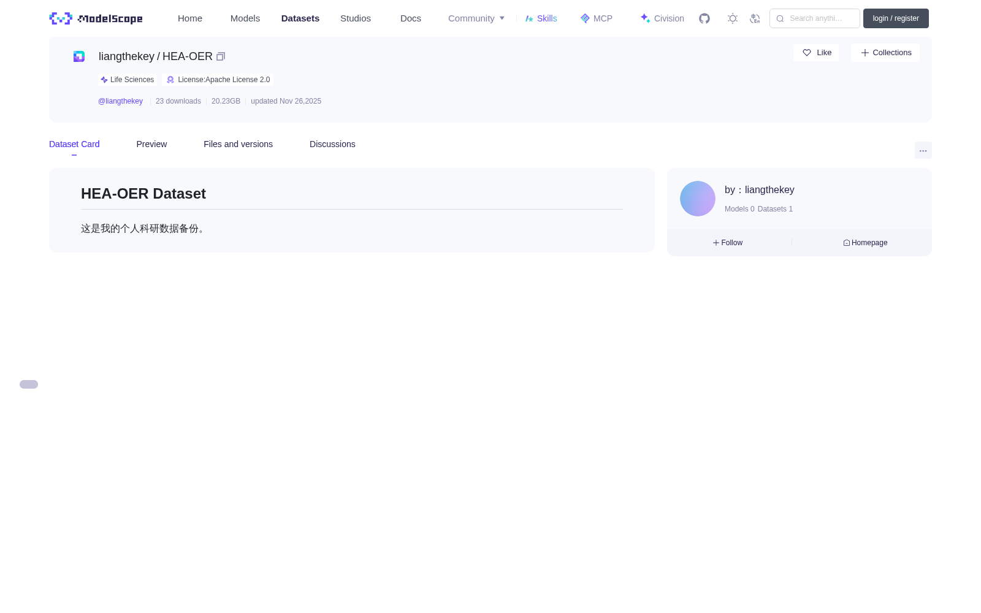Click the License: Apache License 2.0 tag
This screenshot has width=981, height=613.
click(218, 80)
